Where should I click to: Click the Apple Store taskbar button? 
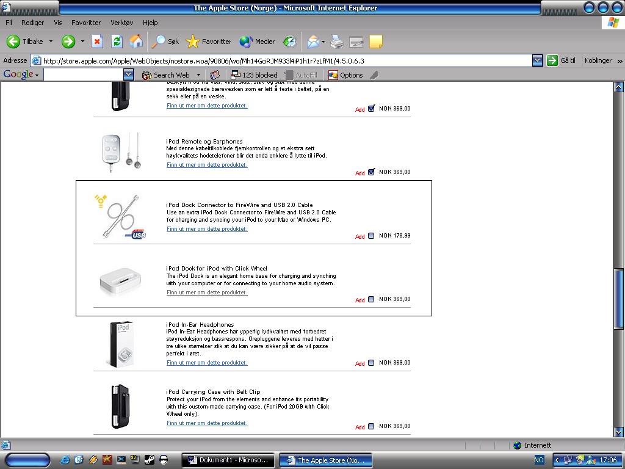click(x=326, y=460)
